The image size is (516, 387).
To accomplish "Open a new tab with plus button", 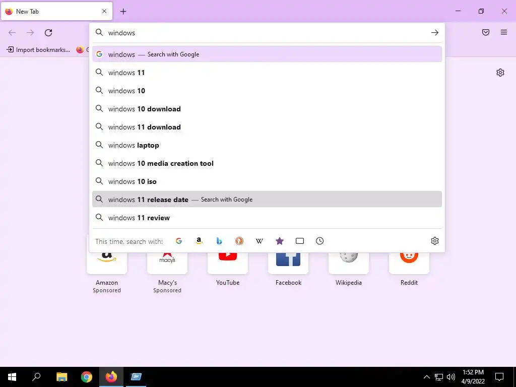I will click(x=123, y=12).
